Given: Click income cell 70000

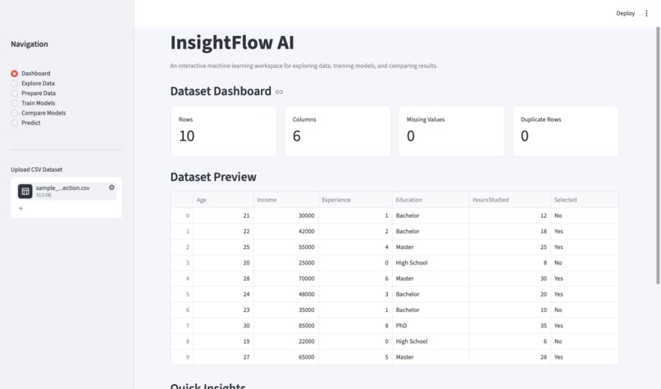Looking at the screenshot, I should (286, 278).
